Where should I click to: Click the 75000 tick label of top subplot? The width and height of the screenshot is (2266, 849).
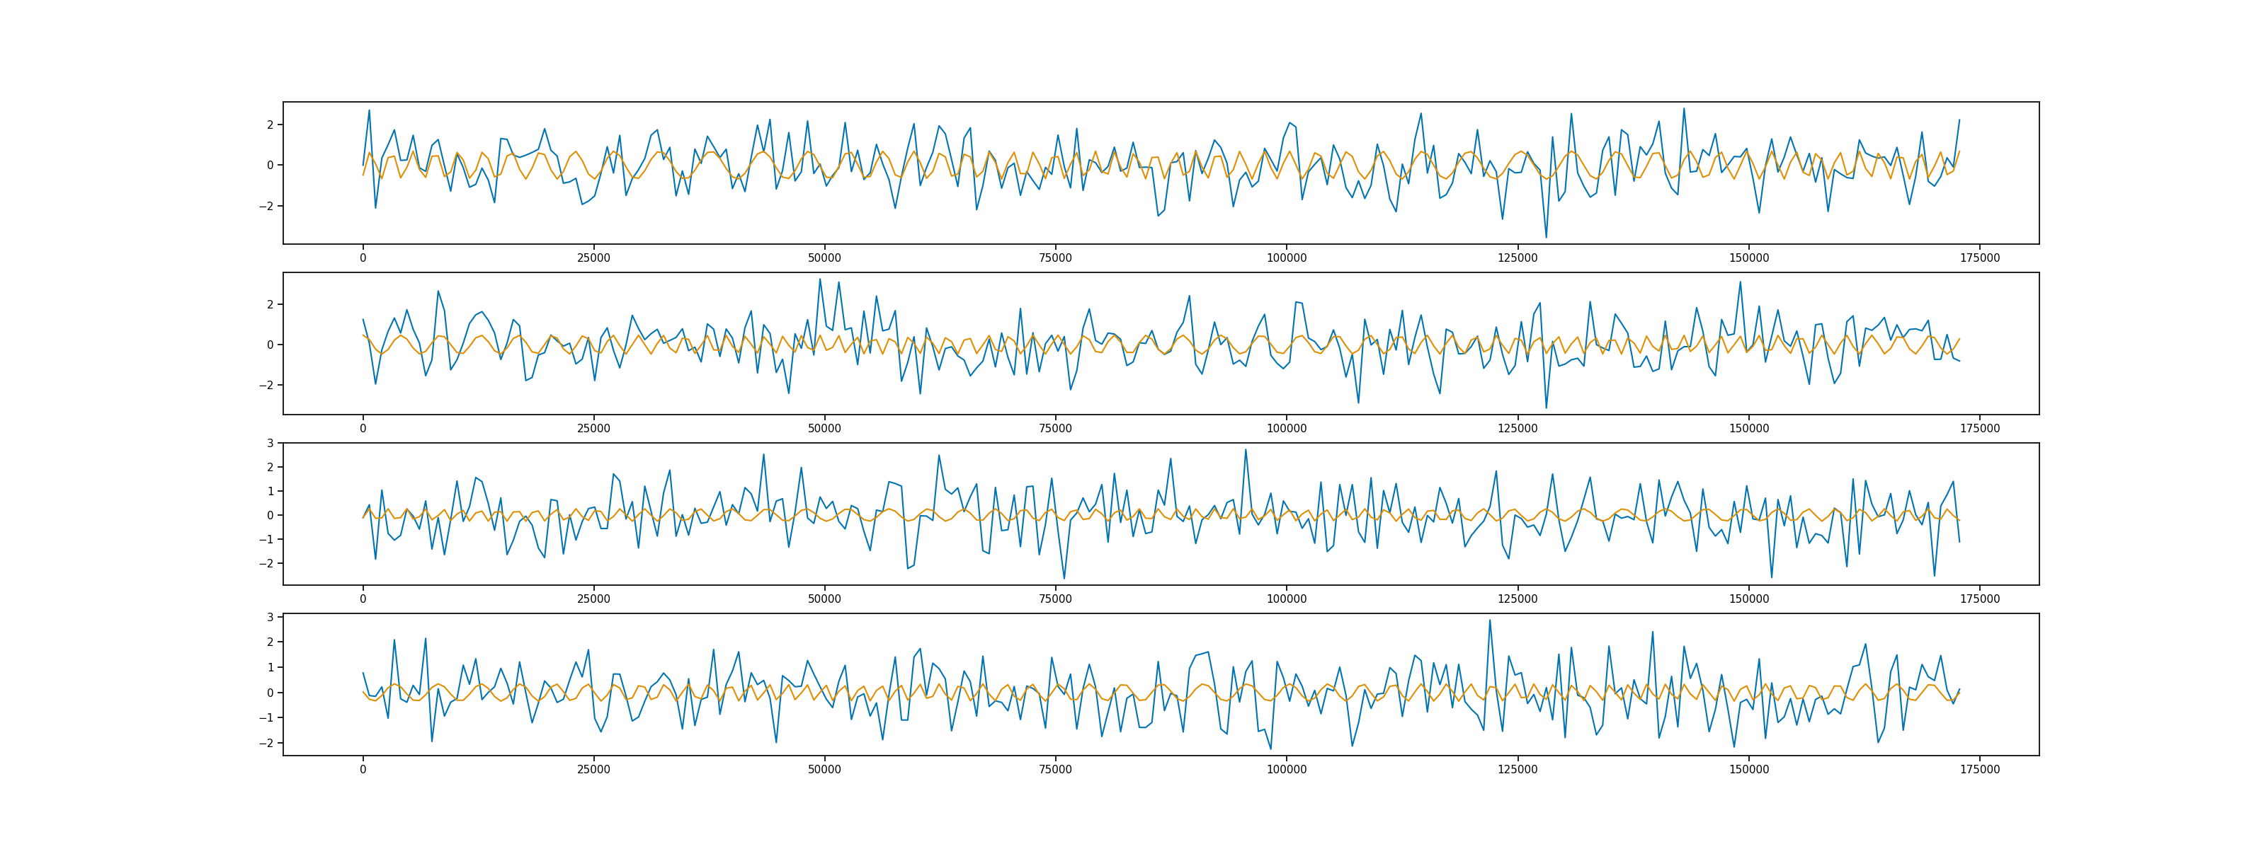[1054, 258]
